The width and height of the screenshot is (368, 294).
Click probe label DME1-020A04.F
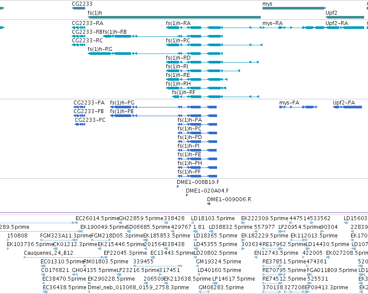tap(207, 191)
